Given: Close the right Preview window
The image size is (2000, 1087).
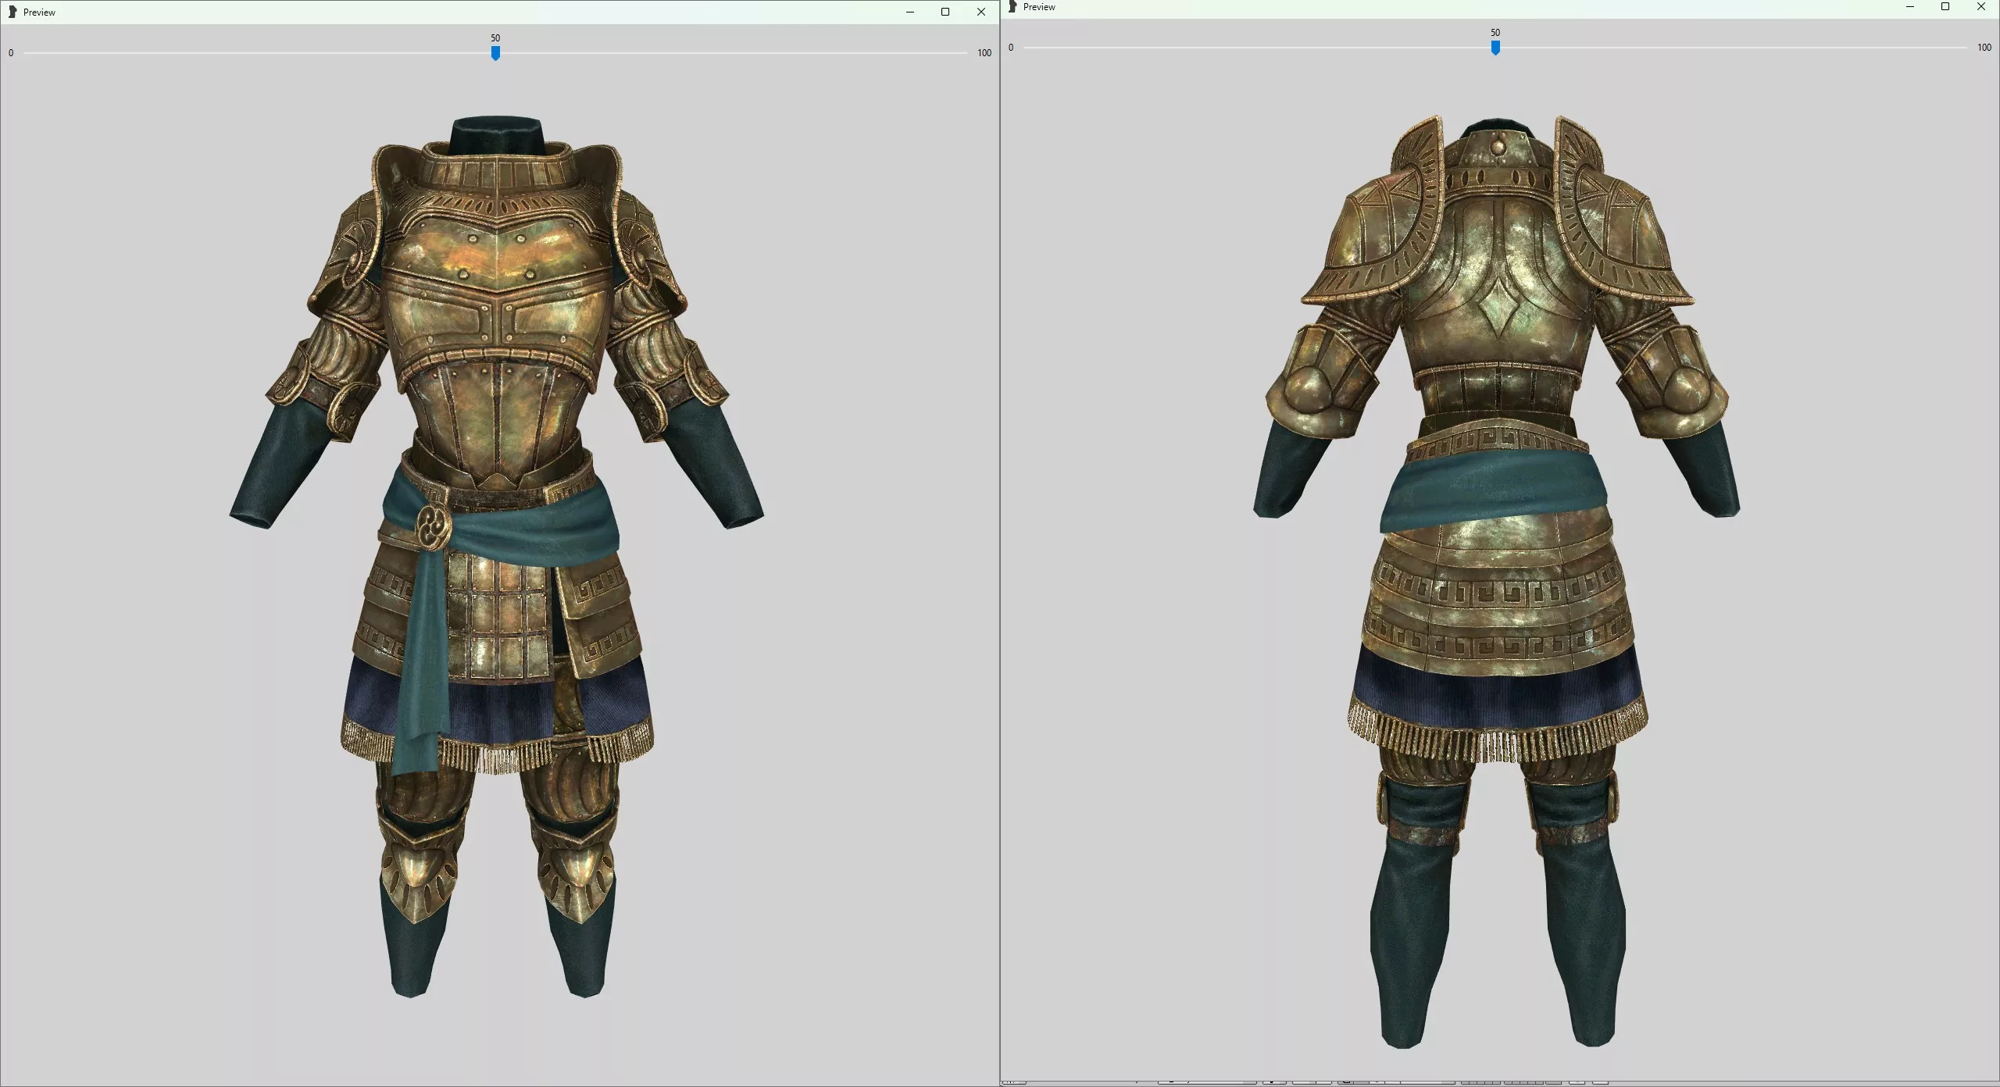Looking at the screenshot, I should coord(1981,6).
